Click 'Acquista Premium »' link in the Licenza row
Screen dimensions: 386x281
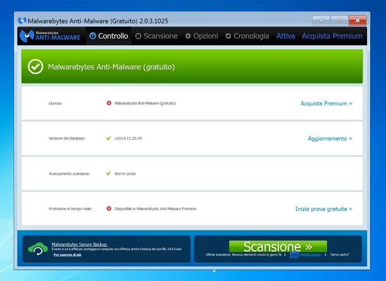[x=326, y=103]
